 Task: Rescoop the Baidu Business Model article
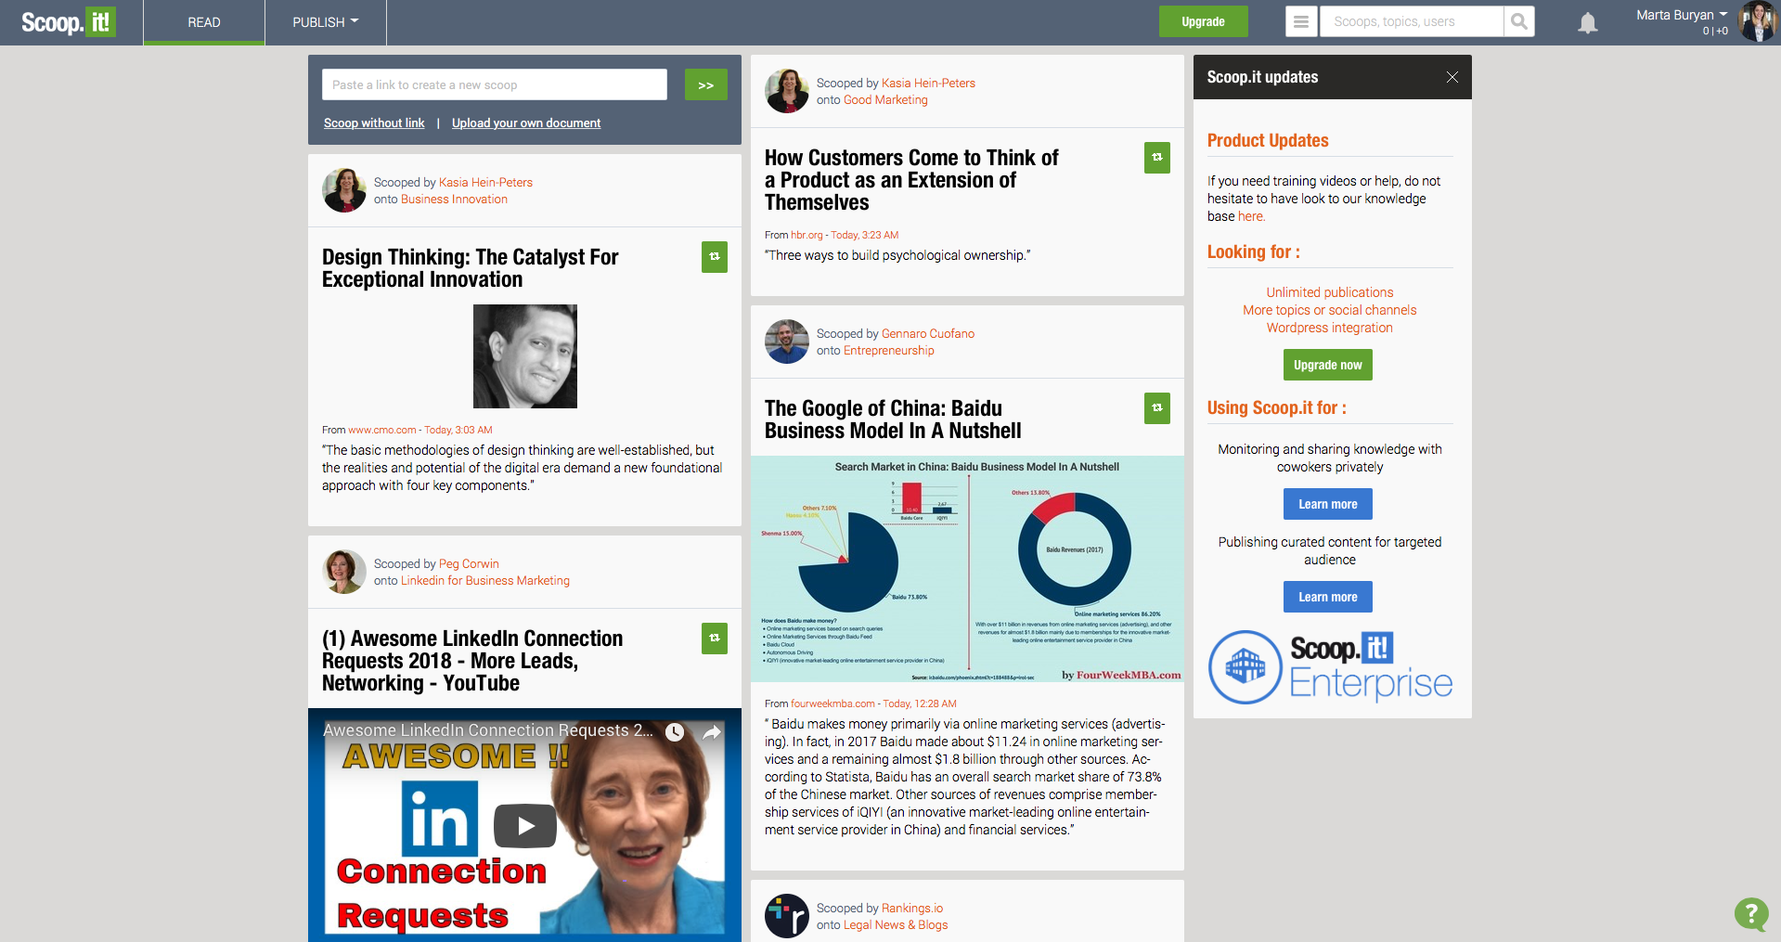1157,408
